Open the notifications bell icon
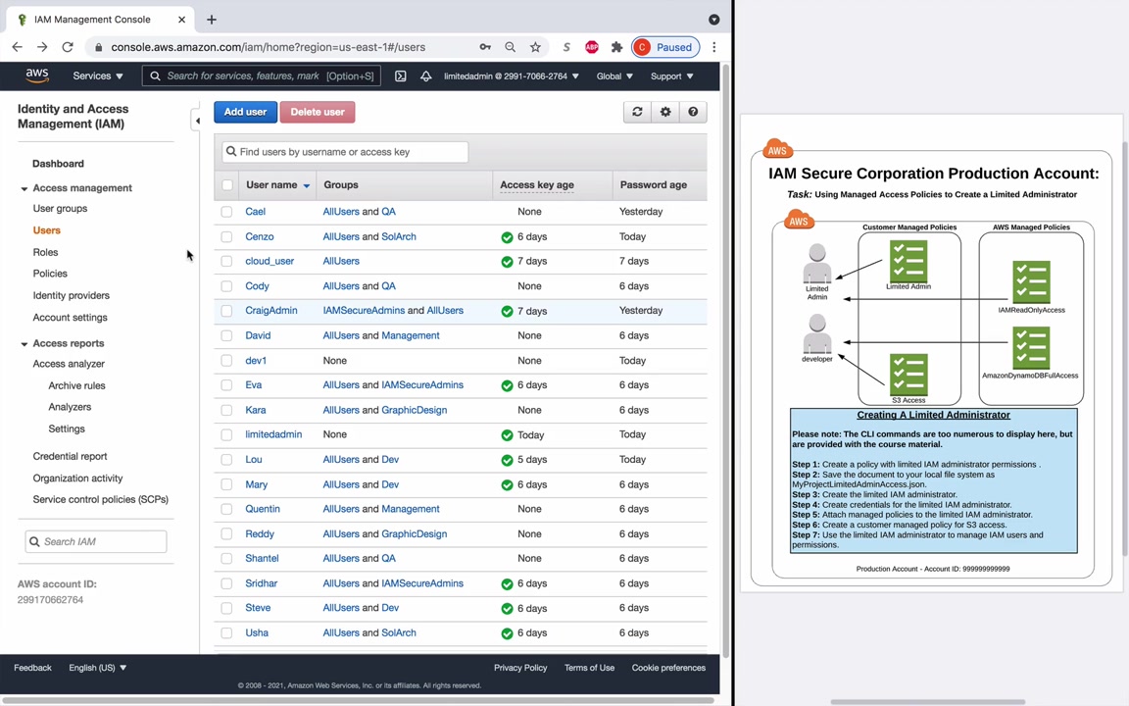 point(425,76)
